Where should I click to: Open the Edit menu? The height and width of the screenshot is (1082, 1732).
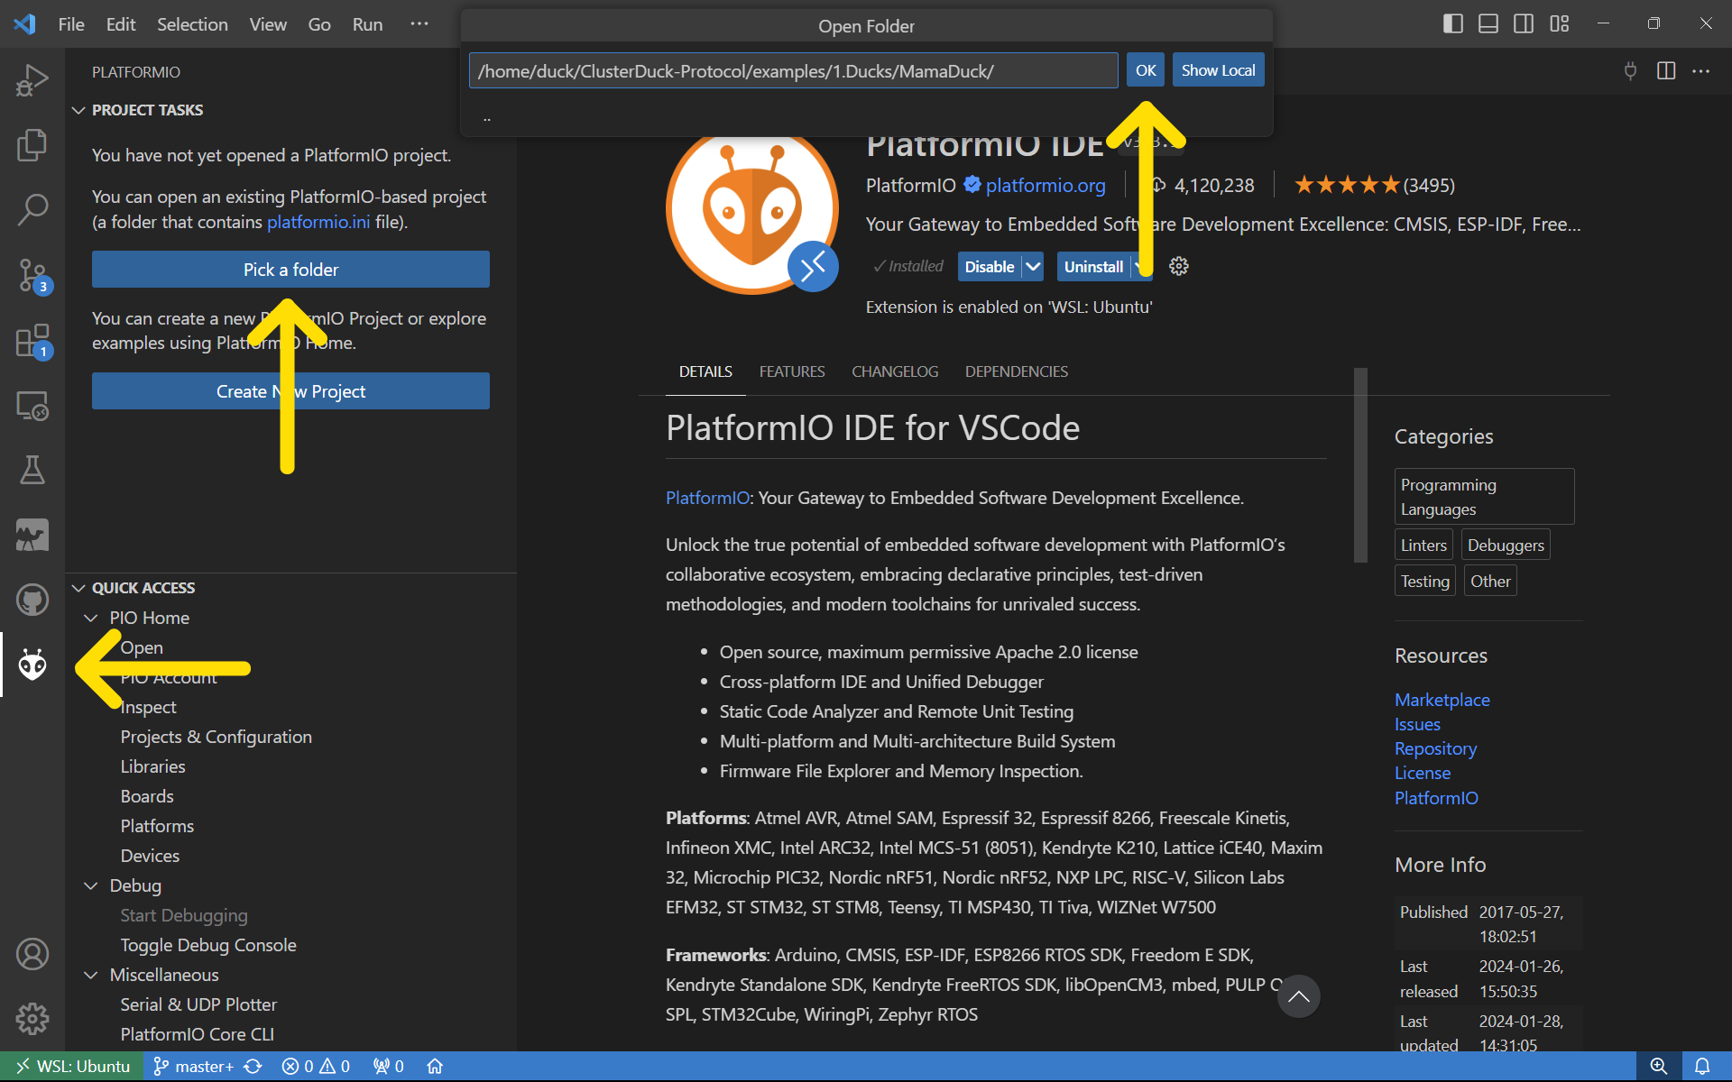click(121, 24)
